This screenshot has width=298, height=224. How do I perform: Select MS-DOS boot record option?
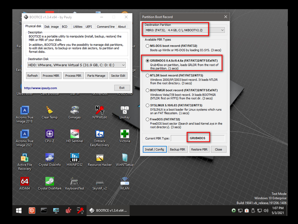(x=147, y=46)
